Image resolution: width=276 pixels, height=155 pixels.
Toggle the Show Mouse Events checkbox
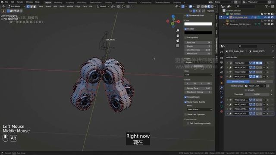pos(185,102)
